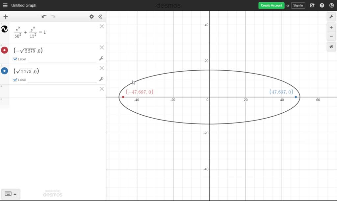Toggle the Label checkbox for the positive focus point
Image resolution: width=337 pixels, height=201 pixels.
pyautogui.click(x=15, y=79)
